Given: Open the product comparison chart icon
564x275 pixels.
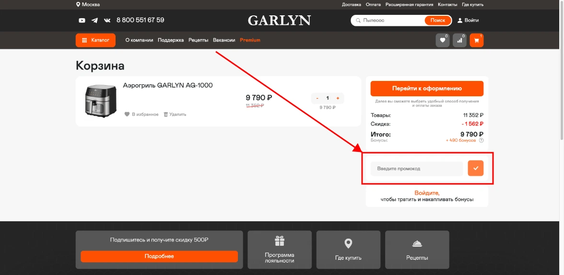Looking at the screenshot, I should click(459, 40).
